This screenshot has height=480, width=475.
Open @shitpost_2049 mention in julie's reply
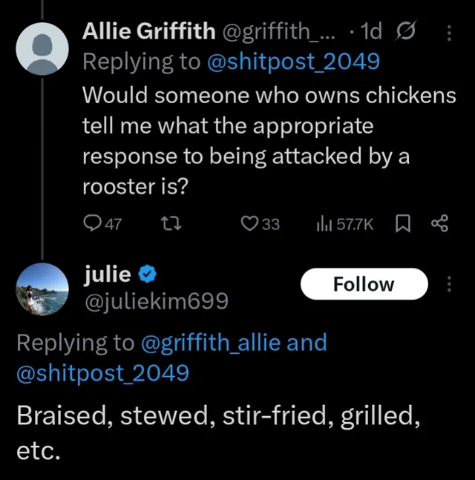(103, 373)
